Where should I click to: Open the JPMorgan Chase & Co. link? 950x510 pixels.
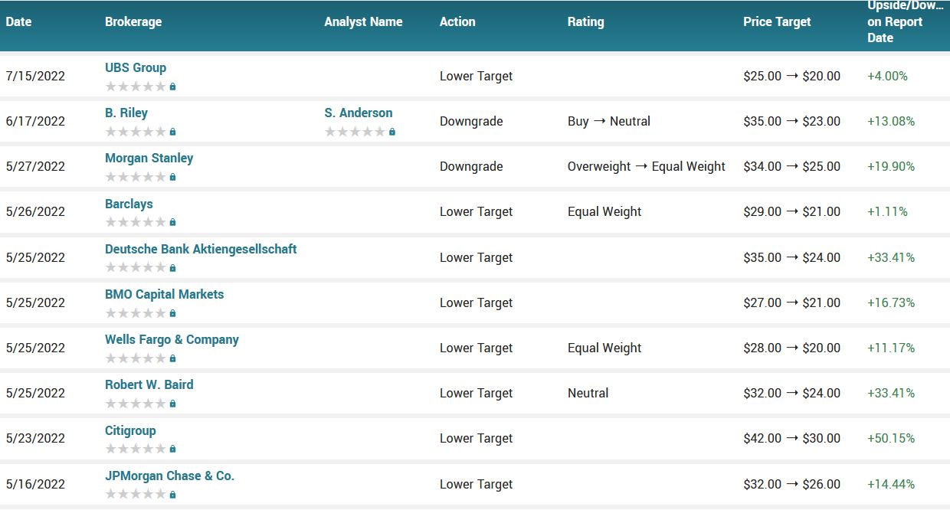pos(170,476)
